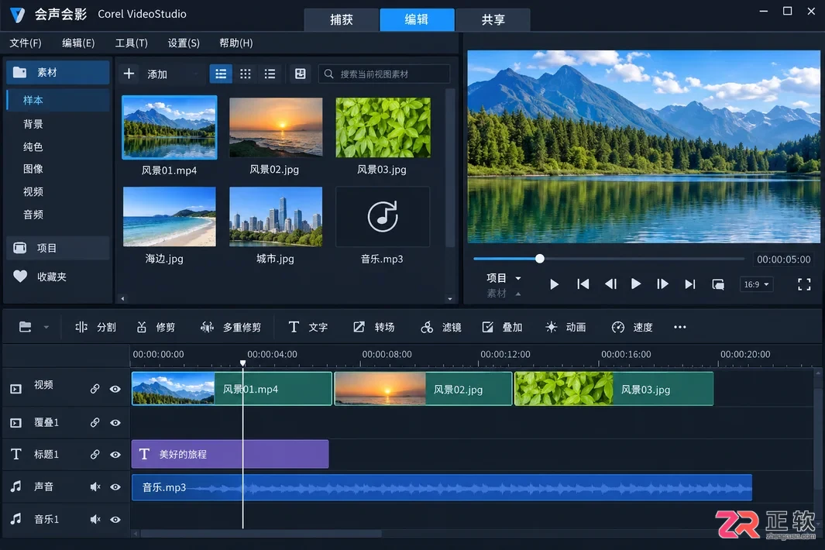Toggle visibility of the 覆叠1 track
The image size is (825, 550).
115,423
